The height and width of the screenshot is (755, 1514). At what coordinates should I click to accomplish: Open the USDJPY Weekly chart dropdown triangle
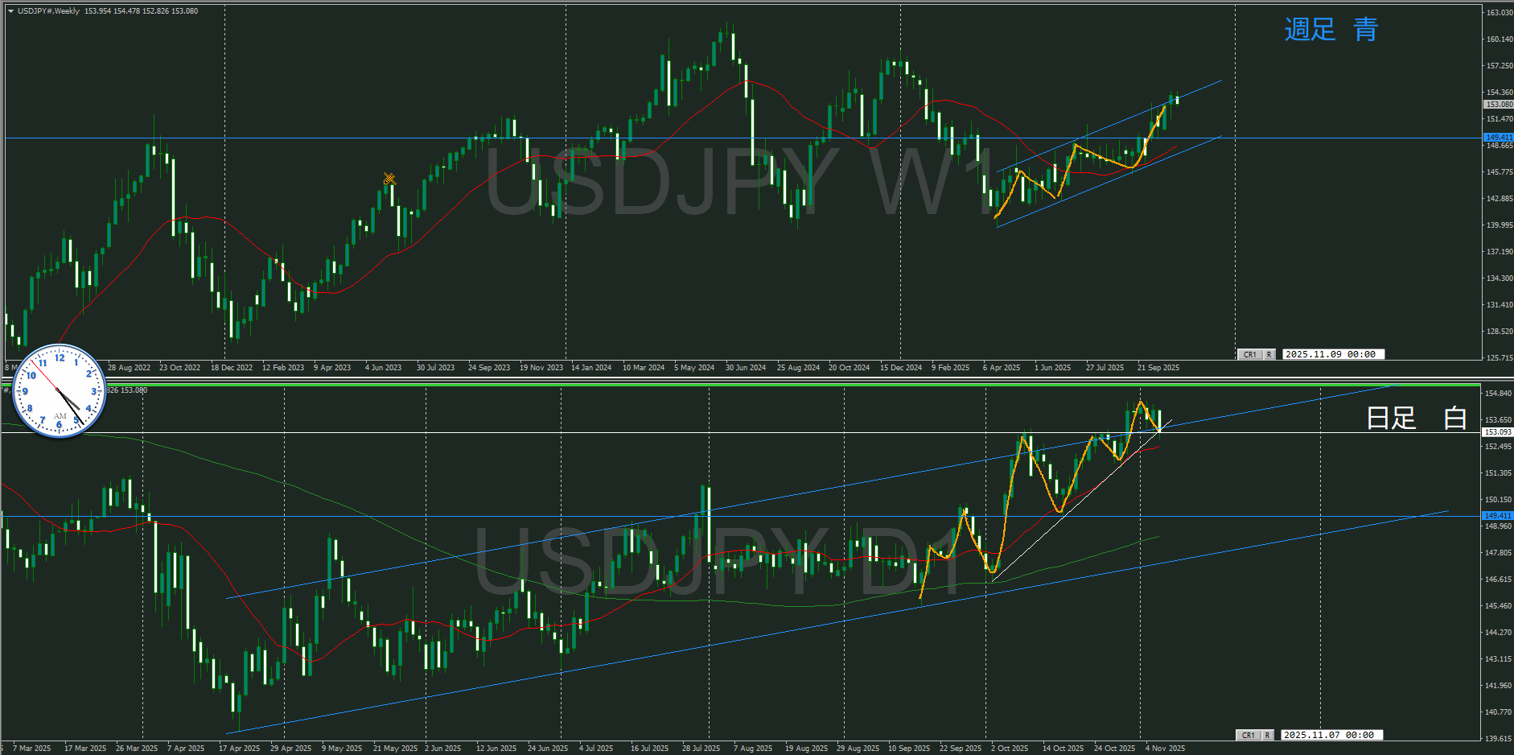point(10,11)
